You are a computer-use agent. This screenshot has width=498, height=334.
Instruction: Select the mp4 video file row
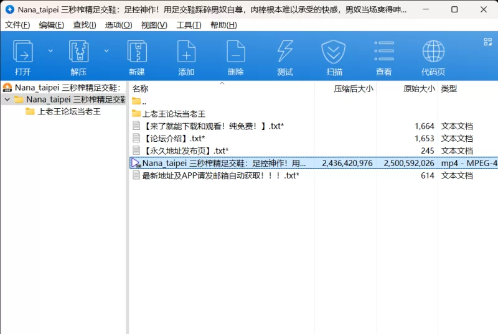point(314,163)
